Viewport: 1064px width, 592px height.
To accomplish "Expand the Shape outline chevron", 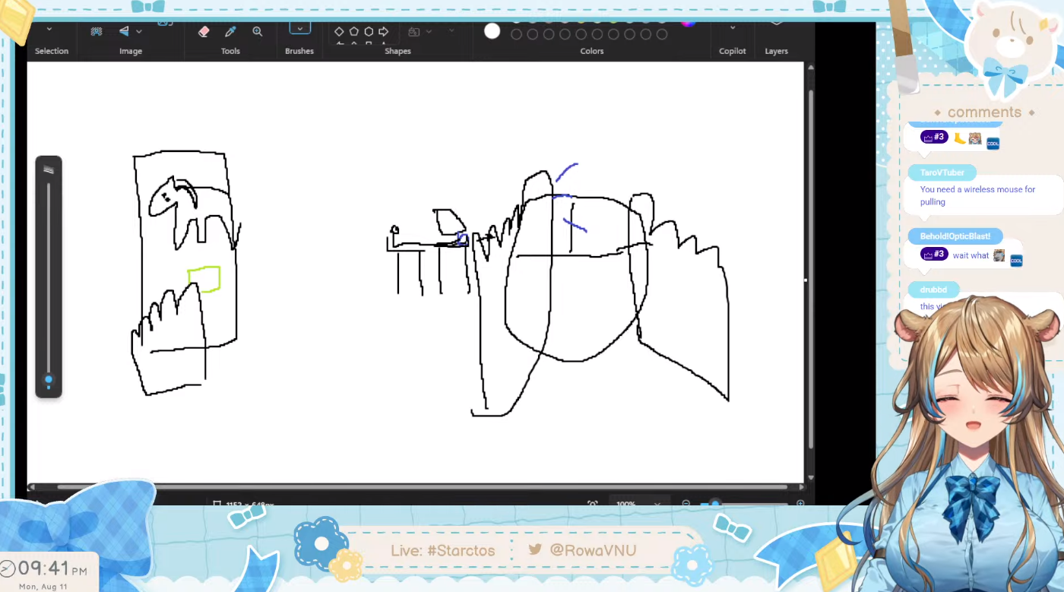I will [451, 31].
